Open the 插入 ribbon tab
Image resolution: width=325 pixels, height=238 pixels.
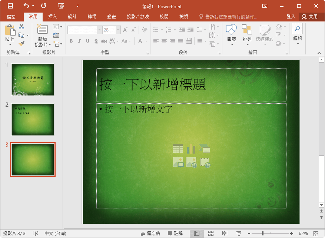[x=53, y=17]
